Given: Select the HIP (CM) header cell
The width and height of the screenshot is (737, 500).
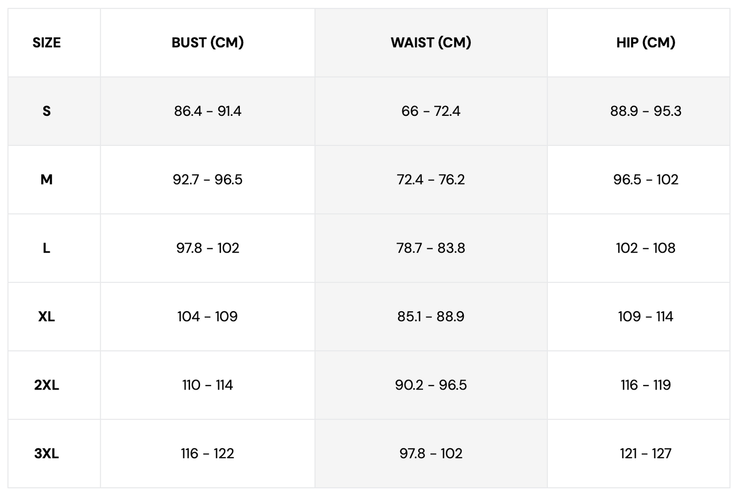Looking at the screenshot, I should pos(646,43).
